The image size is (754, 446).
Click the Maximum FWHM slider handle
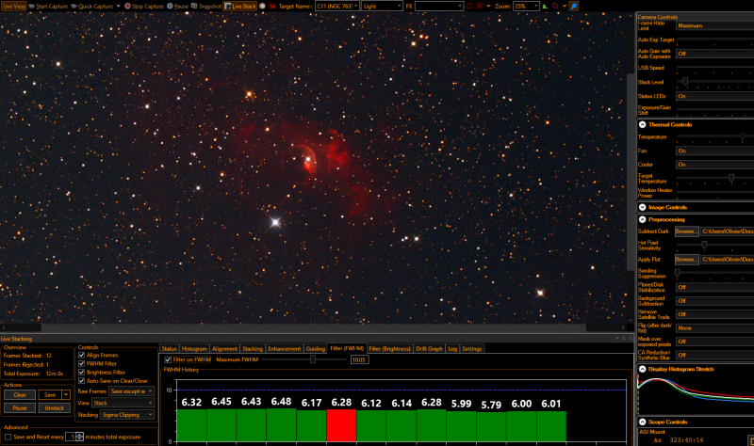pos(313,359)
